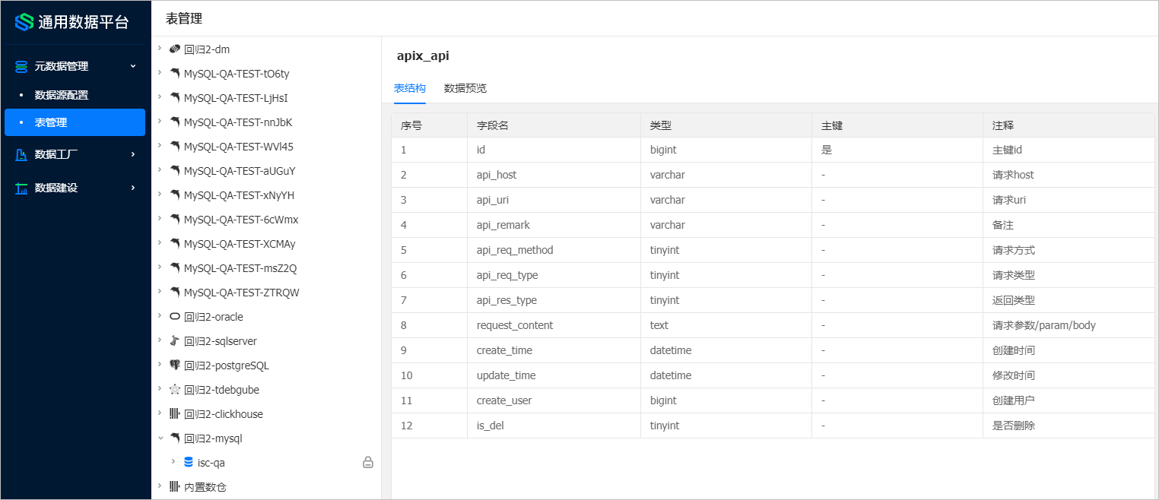Click the 元数据管理 sidebar icon
The height and width of the screenshot is (500, 1159).
click(20, 66)
